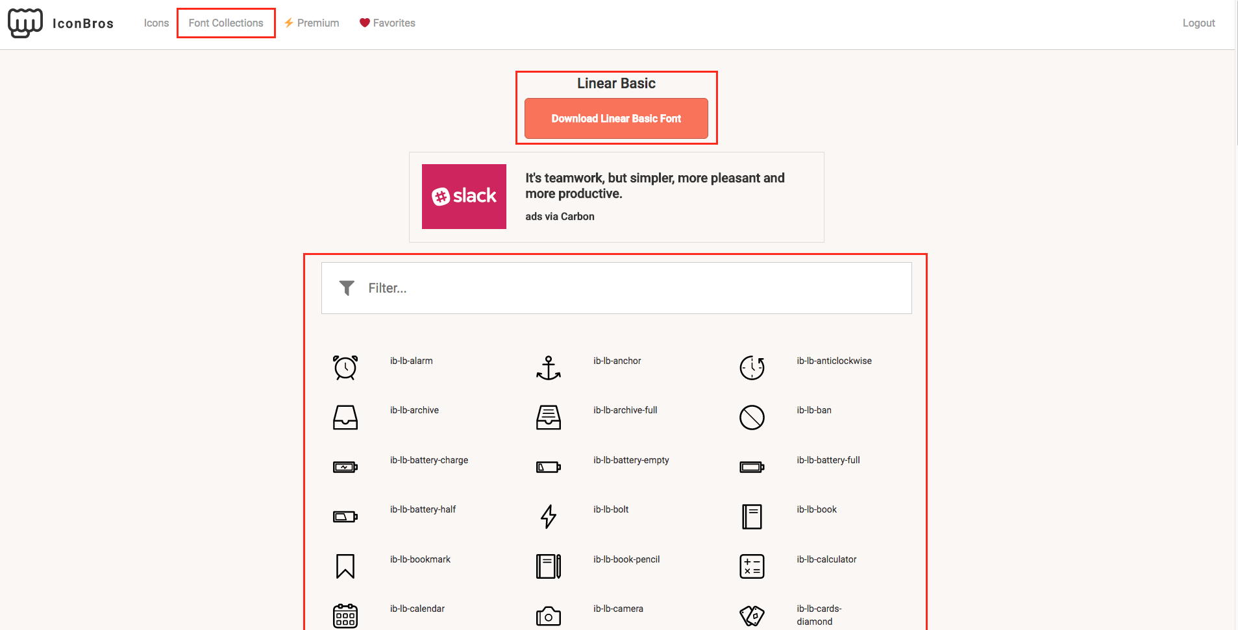Screen dimensions: 1238x630
Task: Click the ads via Carbon link
Action: click(560, 216)
